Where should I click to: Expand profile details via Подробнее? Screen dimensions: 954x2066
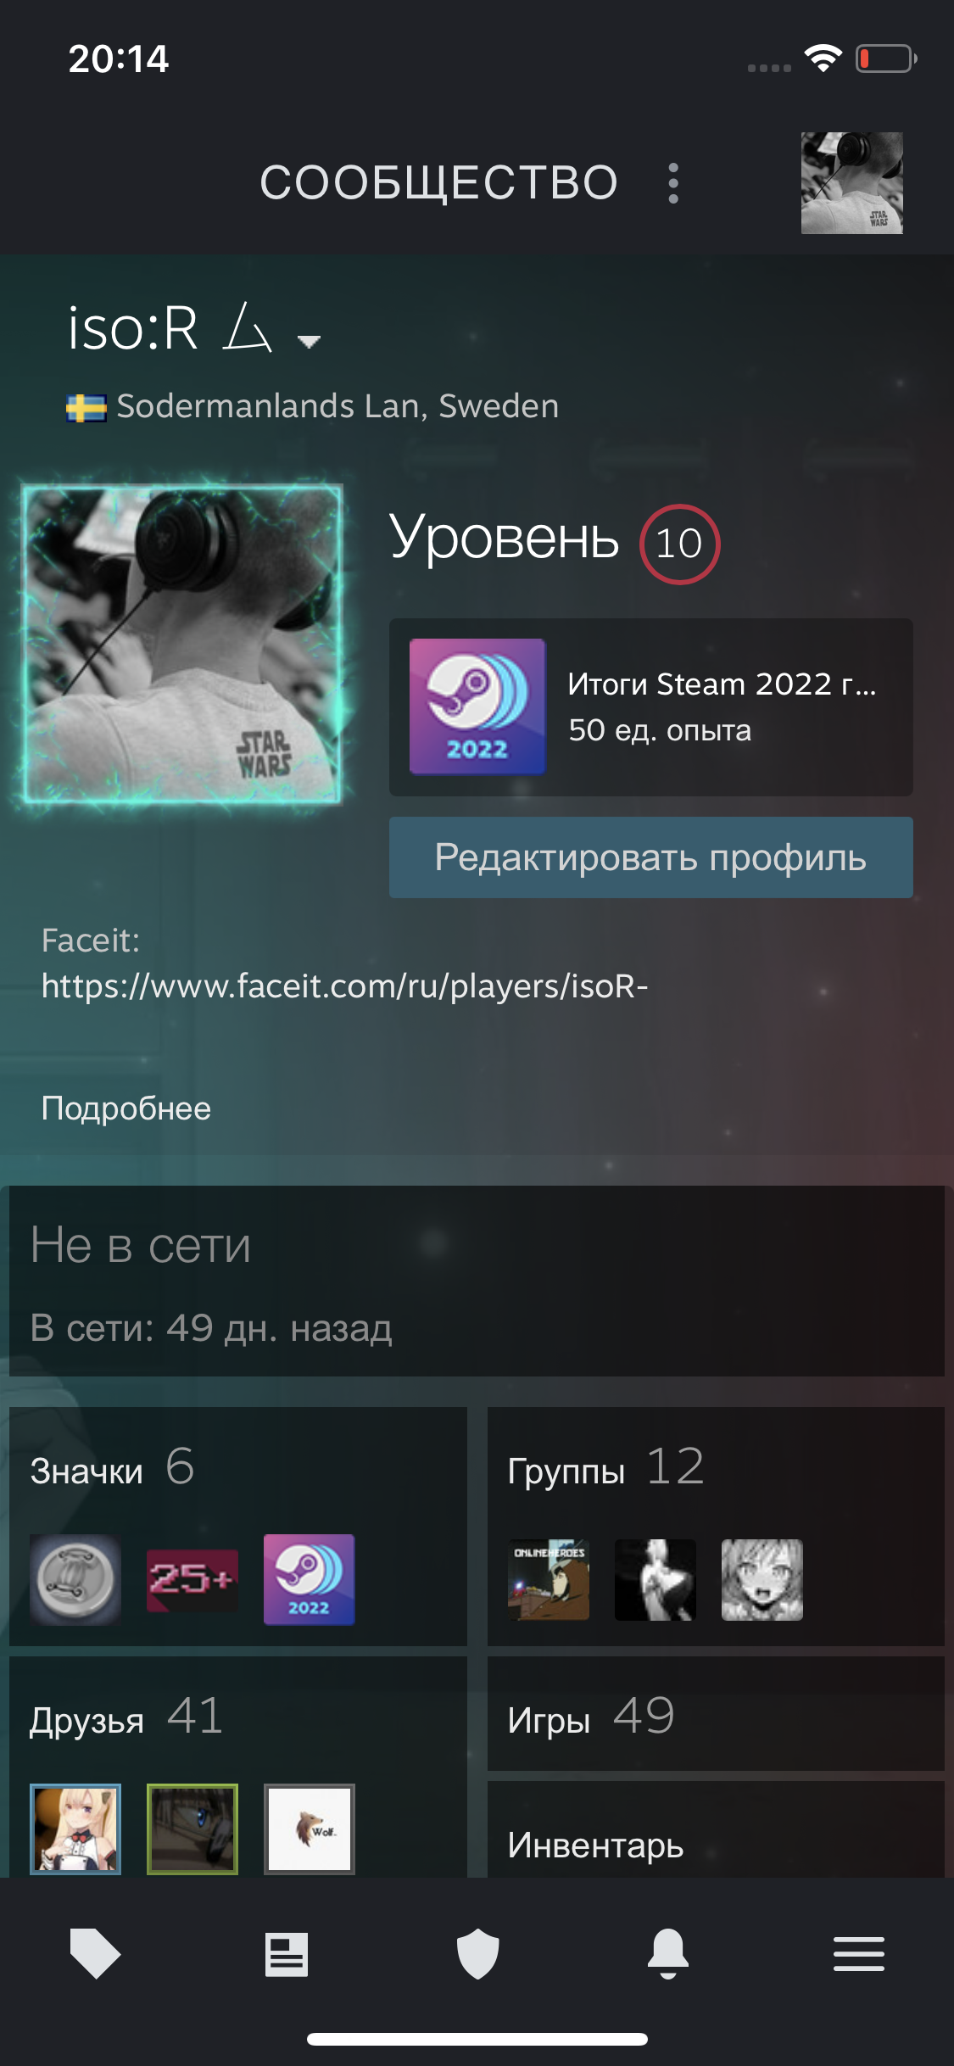[x=126, y=1108]
